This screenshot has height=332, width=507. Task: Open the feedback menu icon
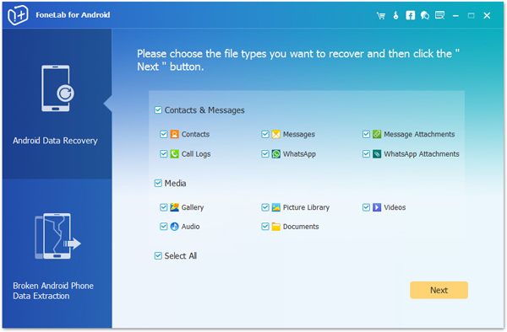[439, 15]
